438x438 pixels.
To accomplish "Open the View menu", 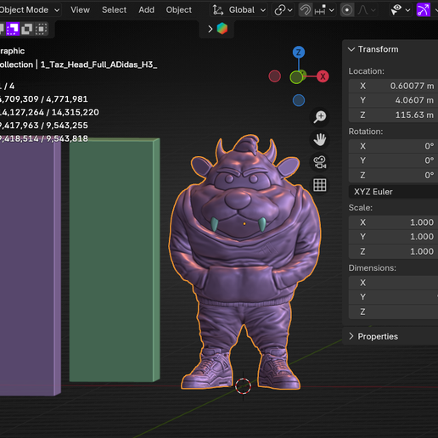I will tap(80, 10).
